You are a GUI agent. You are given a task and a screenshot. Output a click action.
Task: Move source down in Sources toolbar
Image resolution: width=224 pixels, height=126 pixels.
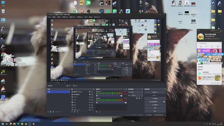[x=83, y=112]
